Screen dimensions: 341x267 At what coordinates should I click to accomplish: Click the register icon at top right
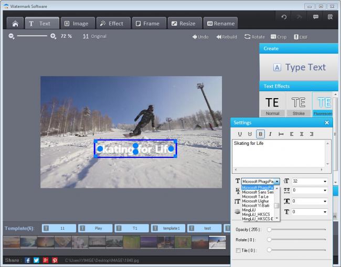pos(330,17)
